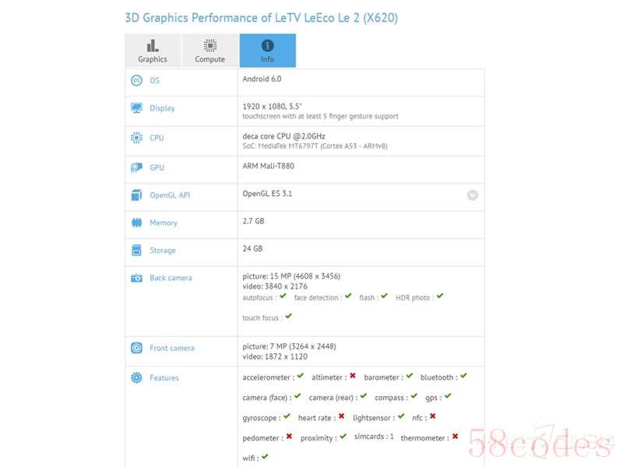Click the HDR photo check mark

pos(440,296)
